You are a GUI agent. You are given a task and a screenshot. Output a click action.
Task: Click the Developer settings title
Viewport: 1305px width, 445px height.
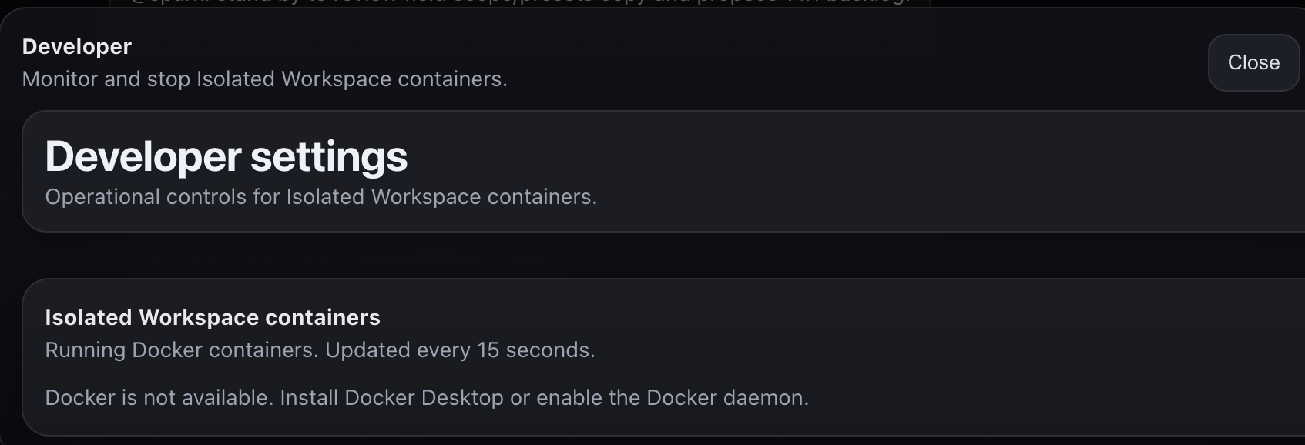pyautogui.click(x=226, y=156)
